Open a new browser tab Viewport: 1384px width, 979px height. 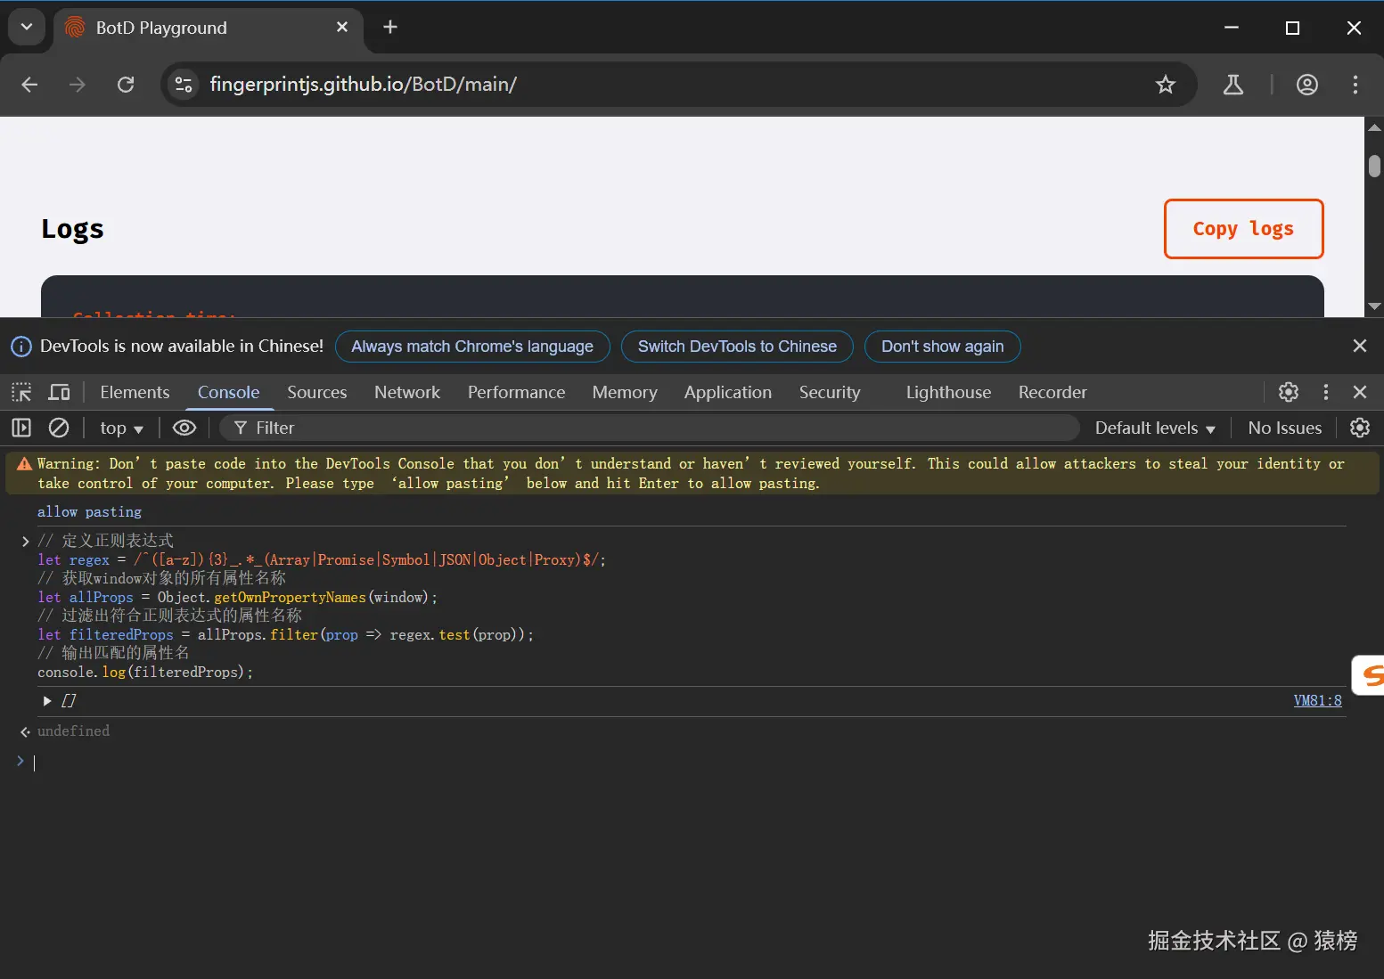[x=390, y=28]
